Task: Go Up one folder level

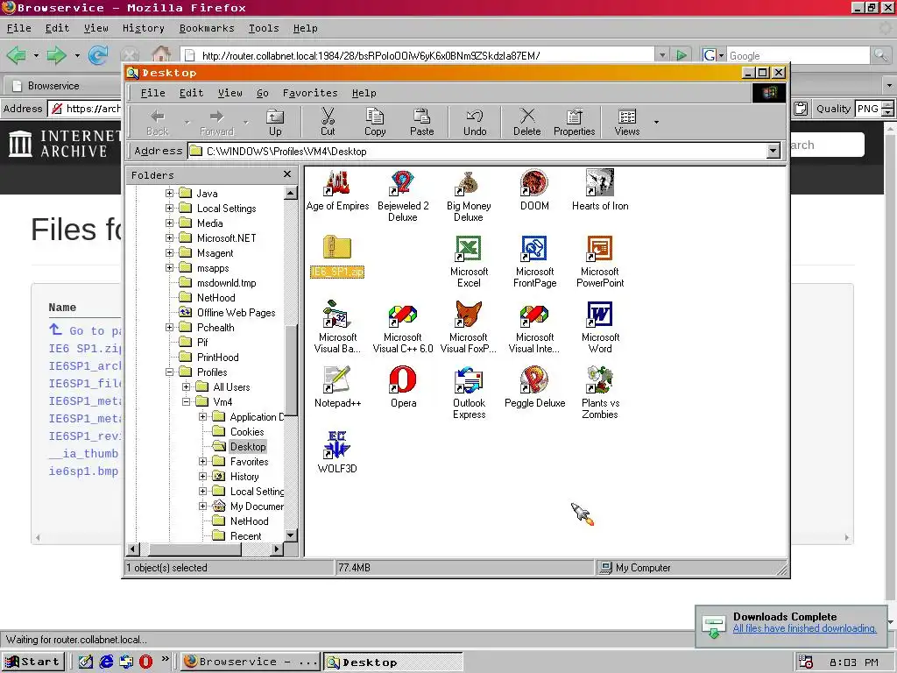Action: (275, 122)
